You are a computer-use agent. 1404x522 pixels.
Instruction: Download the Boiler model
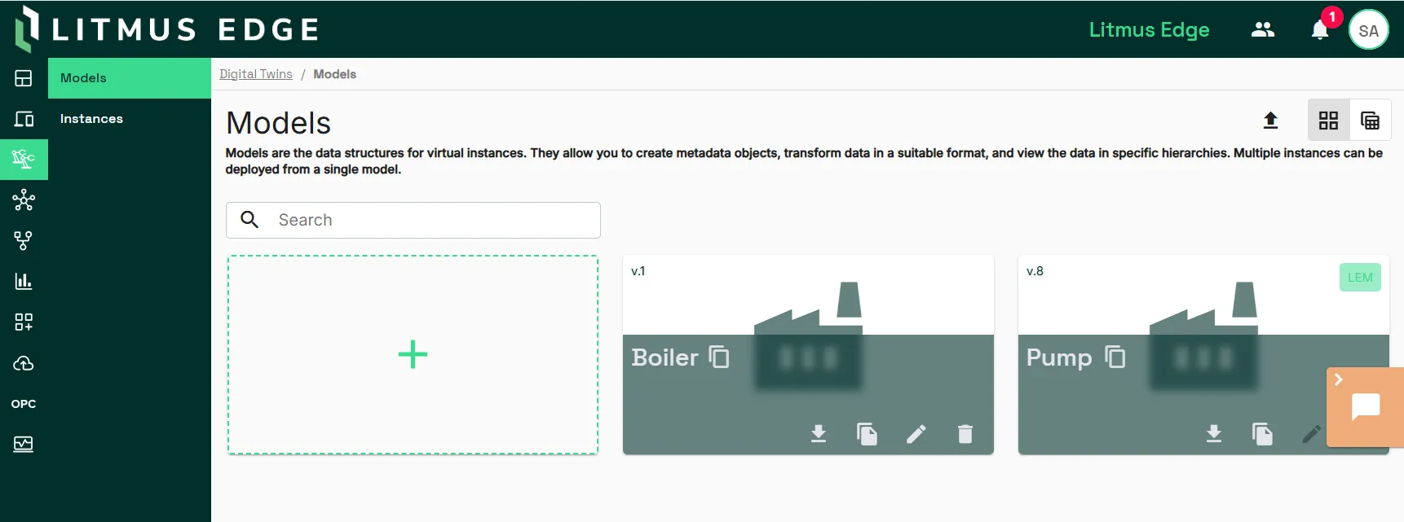[x=819, y=434]
